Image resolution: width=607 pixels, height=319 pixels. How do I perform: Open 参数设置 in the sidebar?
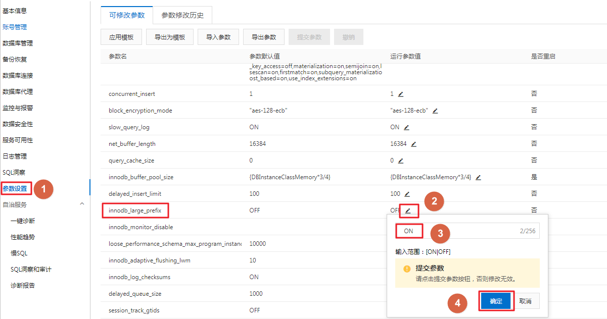click(15, 189)
